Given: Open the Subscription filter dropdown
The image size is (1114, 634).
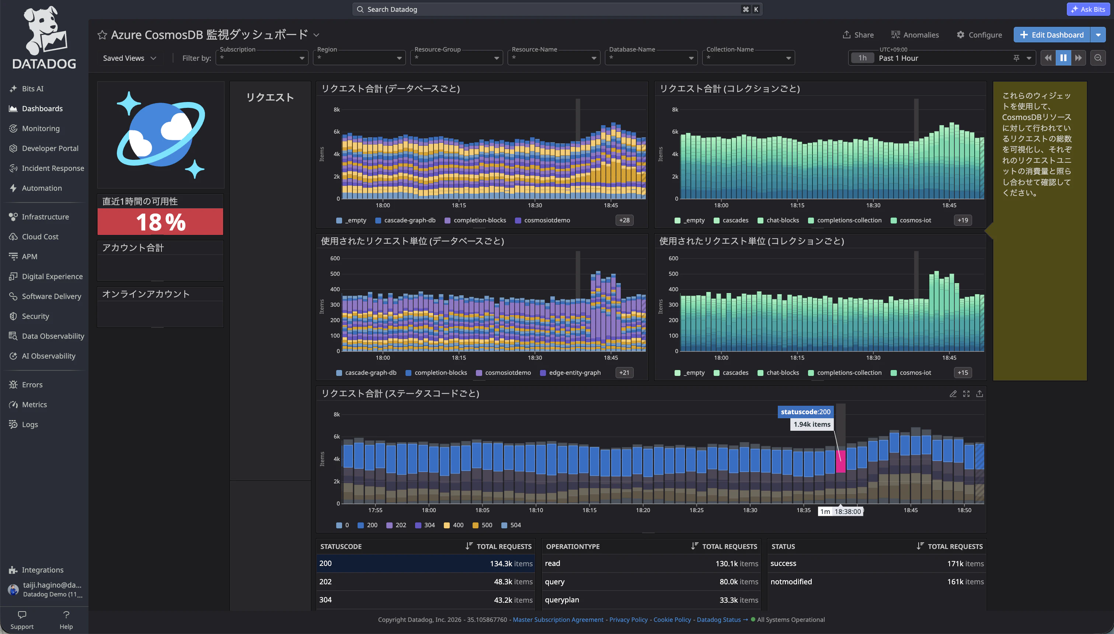Looking at the screenshot, I should point(262,58).
